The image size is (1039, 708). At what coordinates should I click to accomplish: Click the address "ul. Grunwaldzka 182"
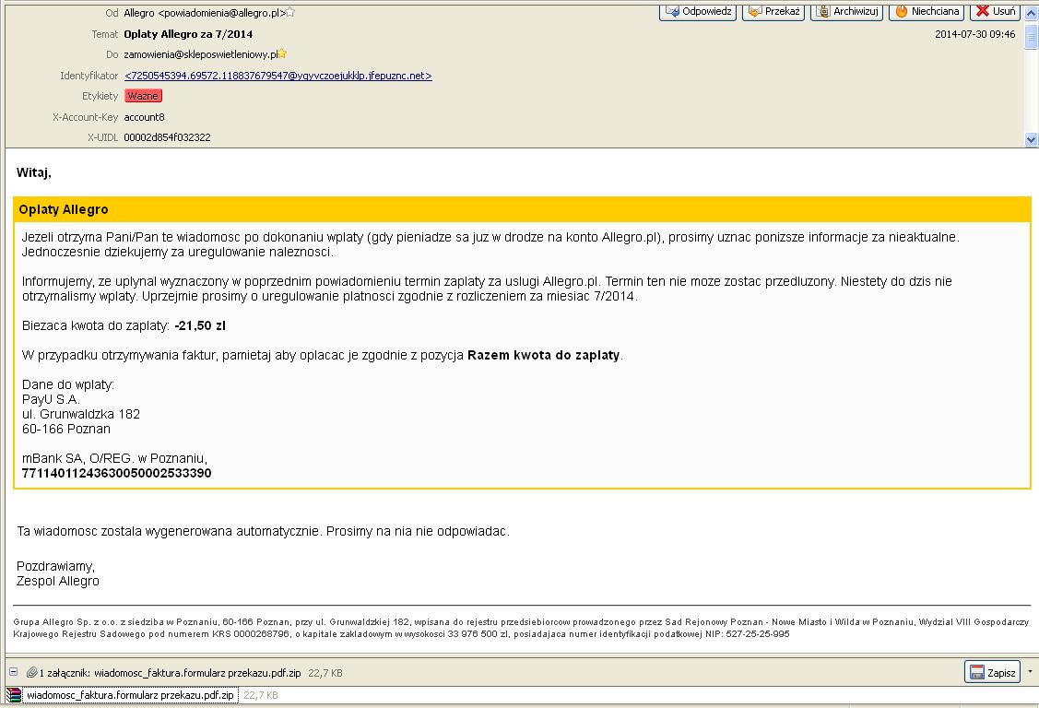[81, 414]
